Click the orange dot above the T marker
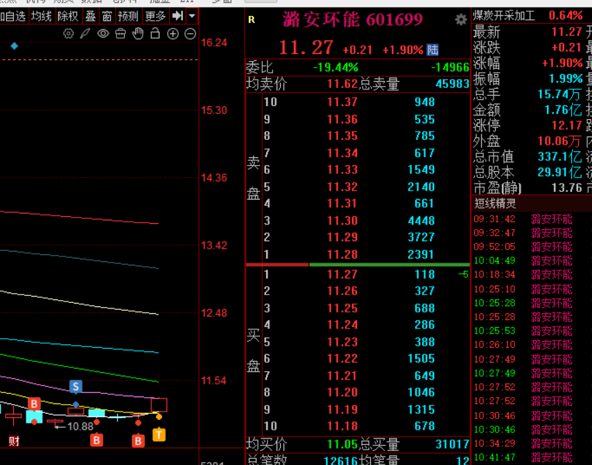The height and width of the screenshot is (465, 592). tap(159, 417)
